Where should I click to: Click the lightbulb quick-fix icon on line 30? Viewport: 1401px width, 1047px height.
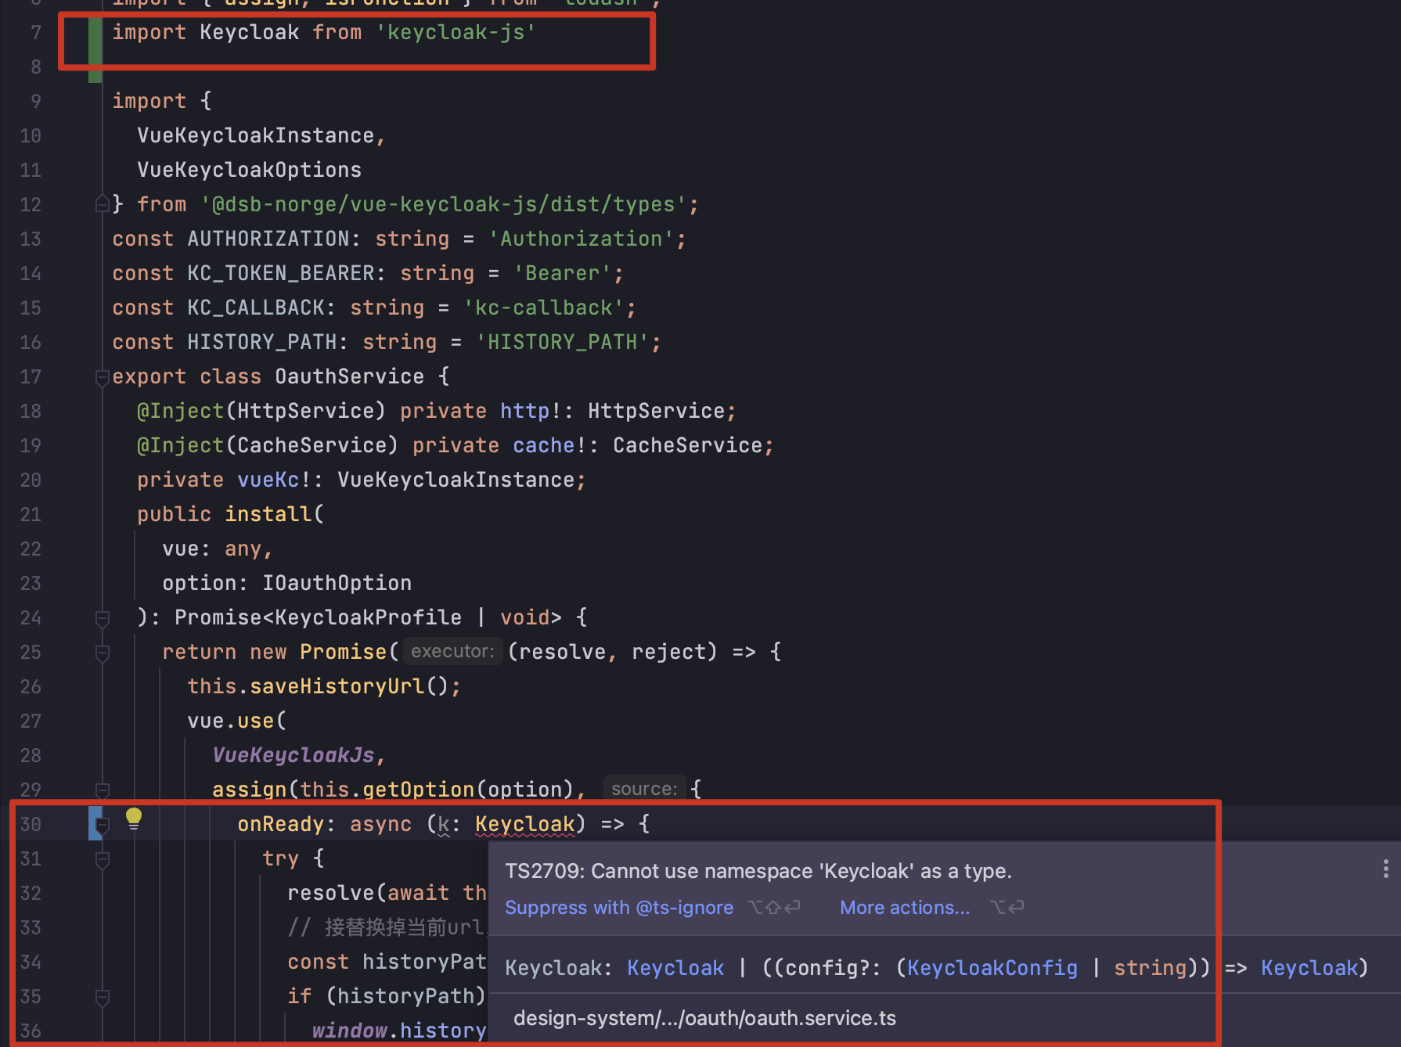point(133,819)
